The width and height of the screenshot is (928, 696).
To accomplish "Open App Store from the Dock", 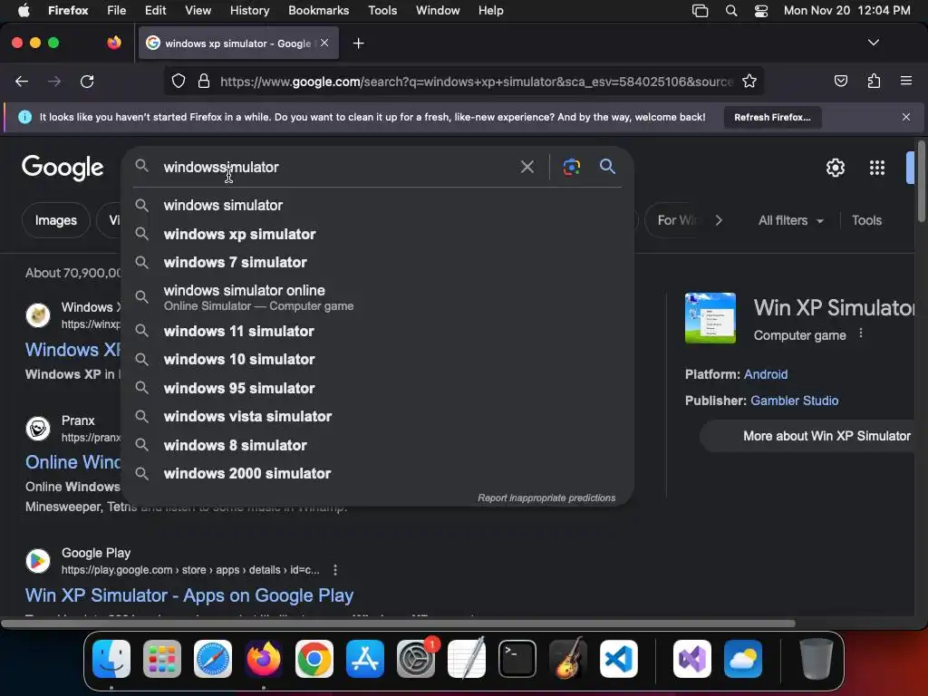I will coord(365,659).
